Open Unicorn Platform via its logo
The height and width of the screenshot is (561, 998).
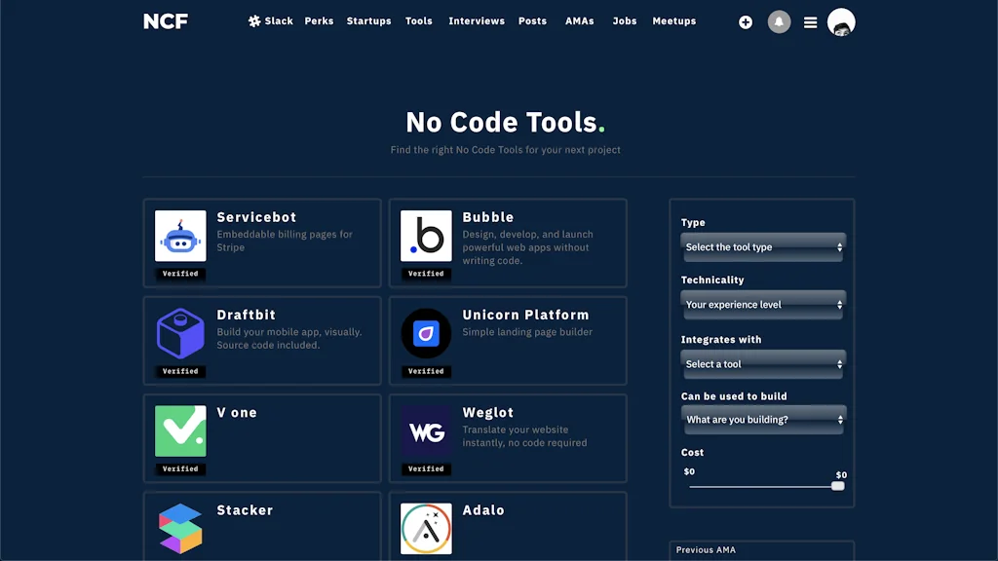426,331
